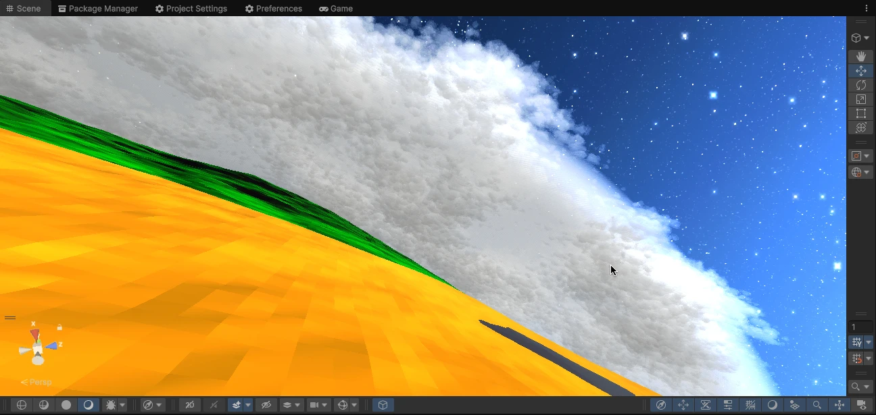Toggle the scene view rotation lock
This screenshot has width=876, height=415.
tap(59, 327)
